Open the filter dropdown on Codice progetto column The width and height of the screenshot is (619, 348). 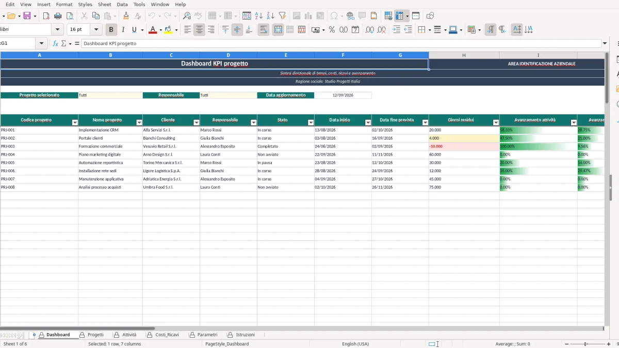point(75,123)
